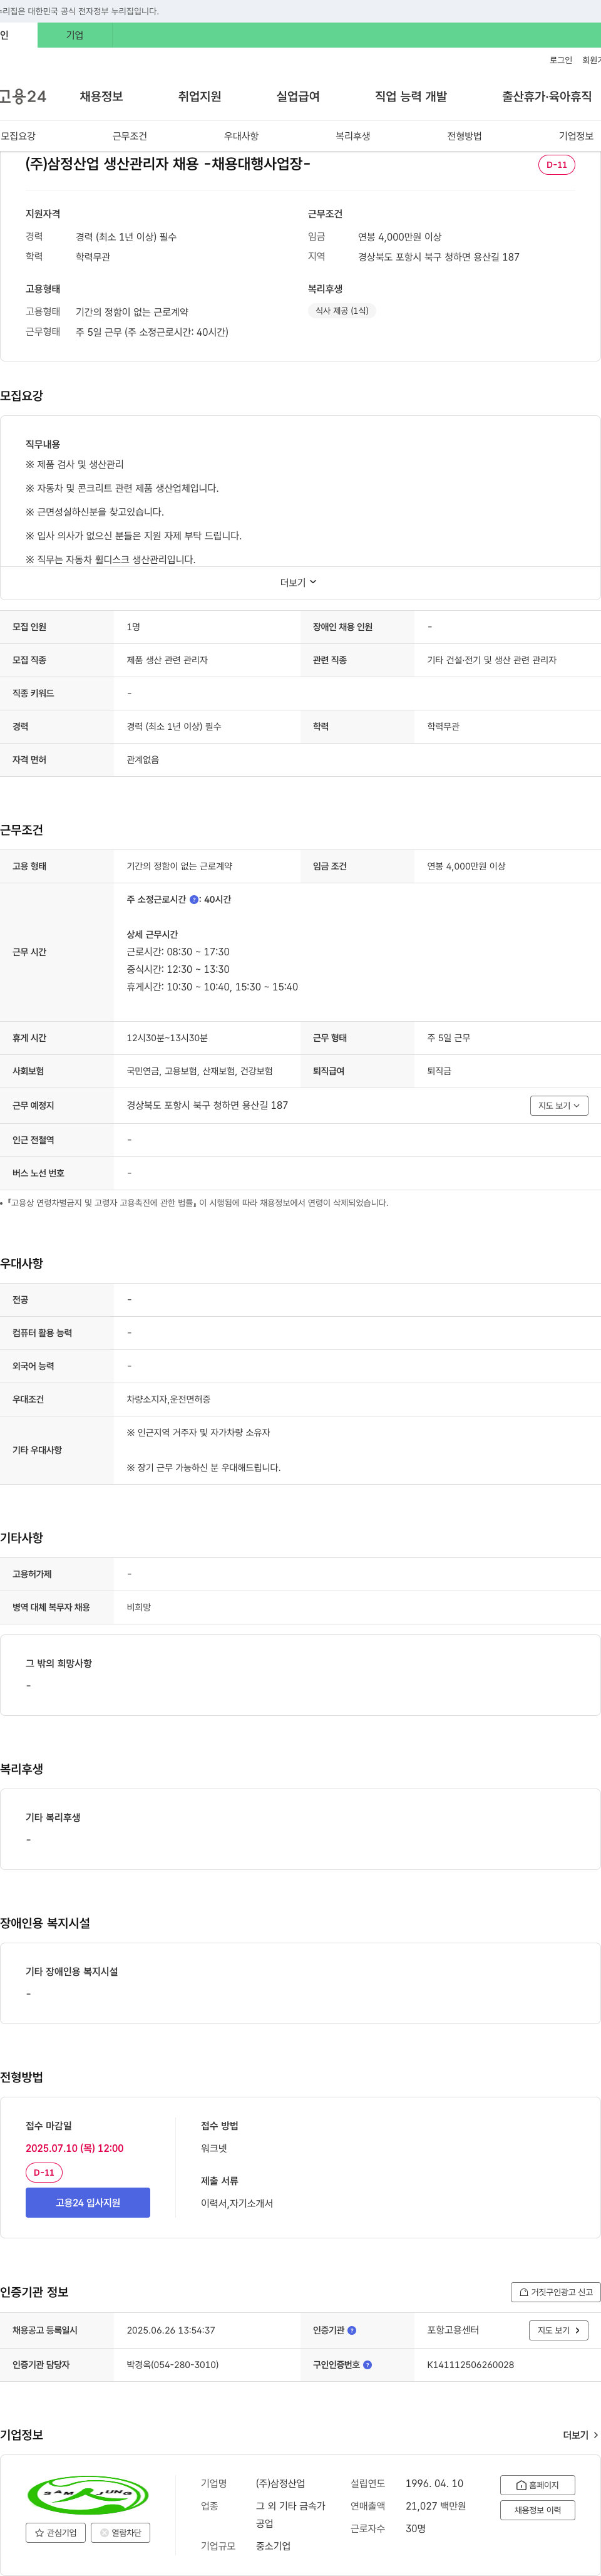The image size is (601, 2576).
Task: Expand 직무내용 with the 더보기 chevron
Action: click(298, 582)
